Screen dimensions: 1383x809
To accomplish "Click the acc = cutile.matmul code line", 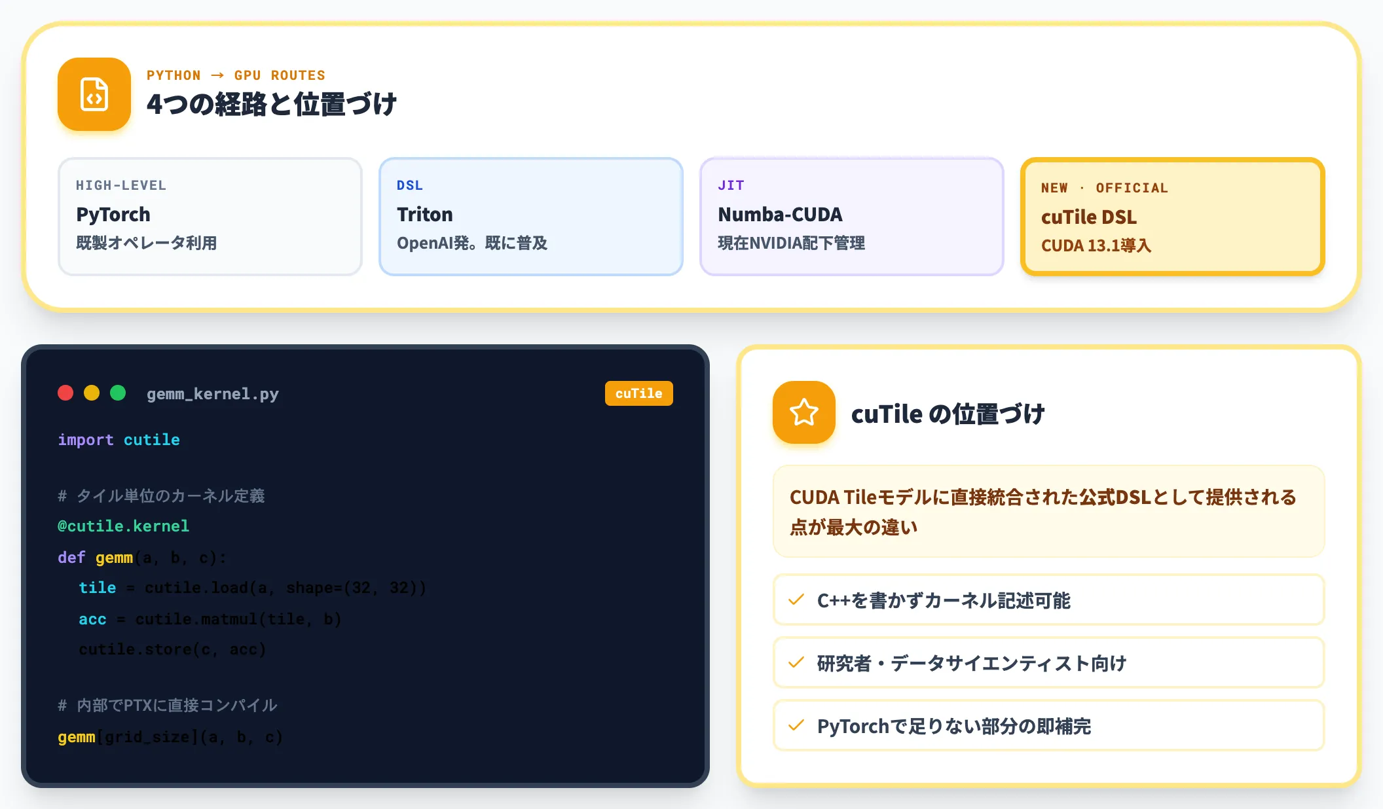I will coord(210,619).
